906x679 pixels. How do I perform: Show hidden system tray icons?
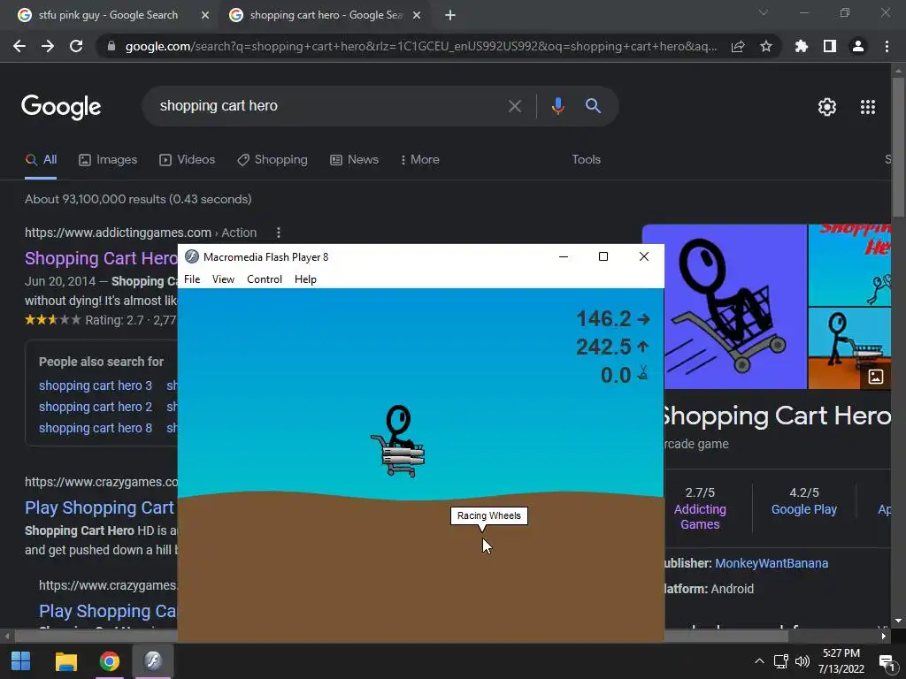click(x=759, y=661)
